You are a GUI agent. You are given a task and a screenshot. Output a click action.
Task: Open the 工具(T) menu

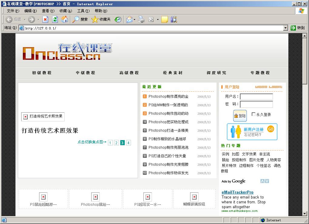pyautogui.click(x=83, y=11)
